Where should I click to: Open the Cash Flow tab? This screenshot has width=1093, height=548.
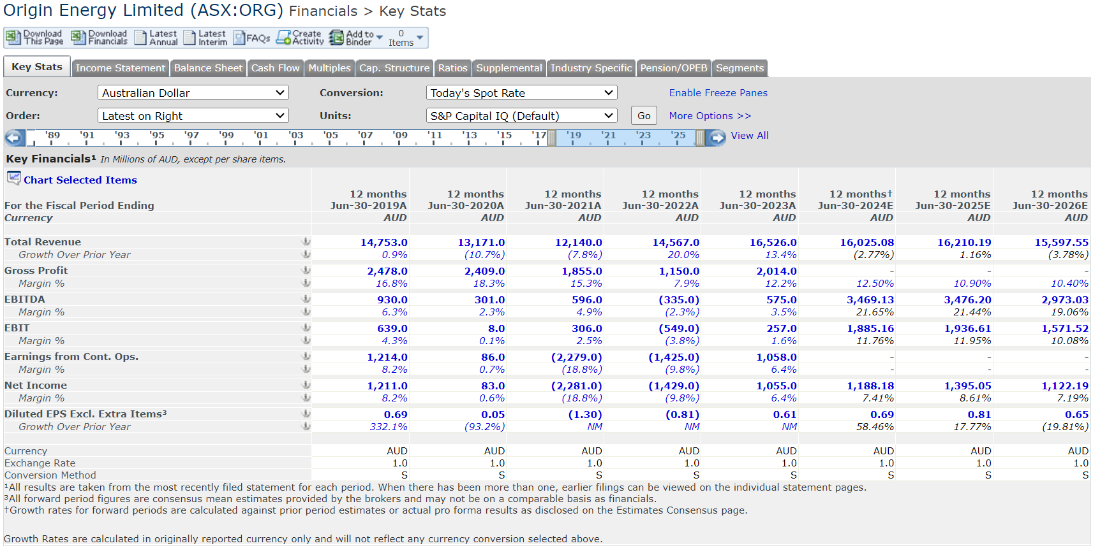[x=275, y=68]
